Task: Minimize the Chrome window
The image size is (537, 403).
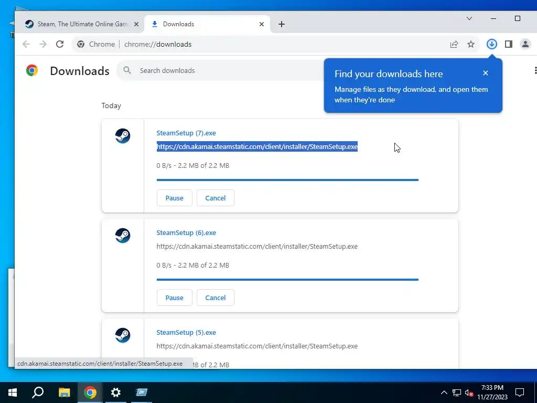Action: pyautogui.click(x=493, y=18)
